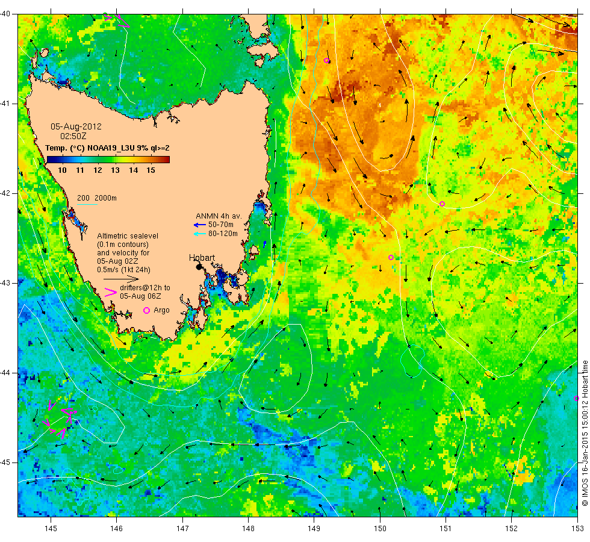This screenshot has width=590, height=542.
Task: Click the '50-70m' depth label
Action: [221, 225]
